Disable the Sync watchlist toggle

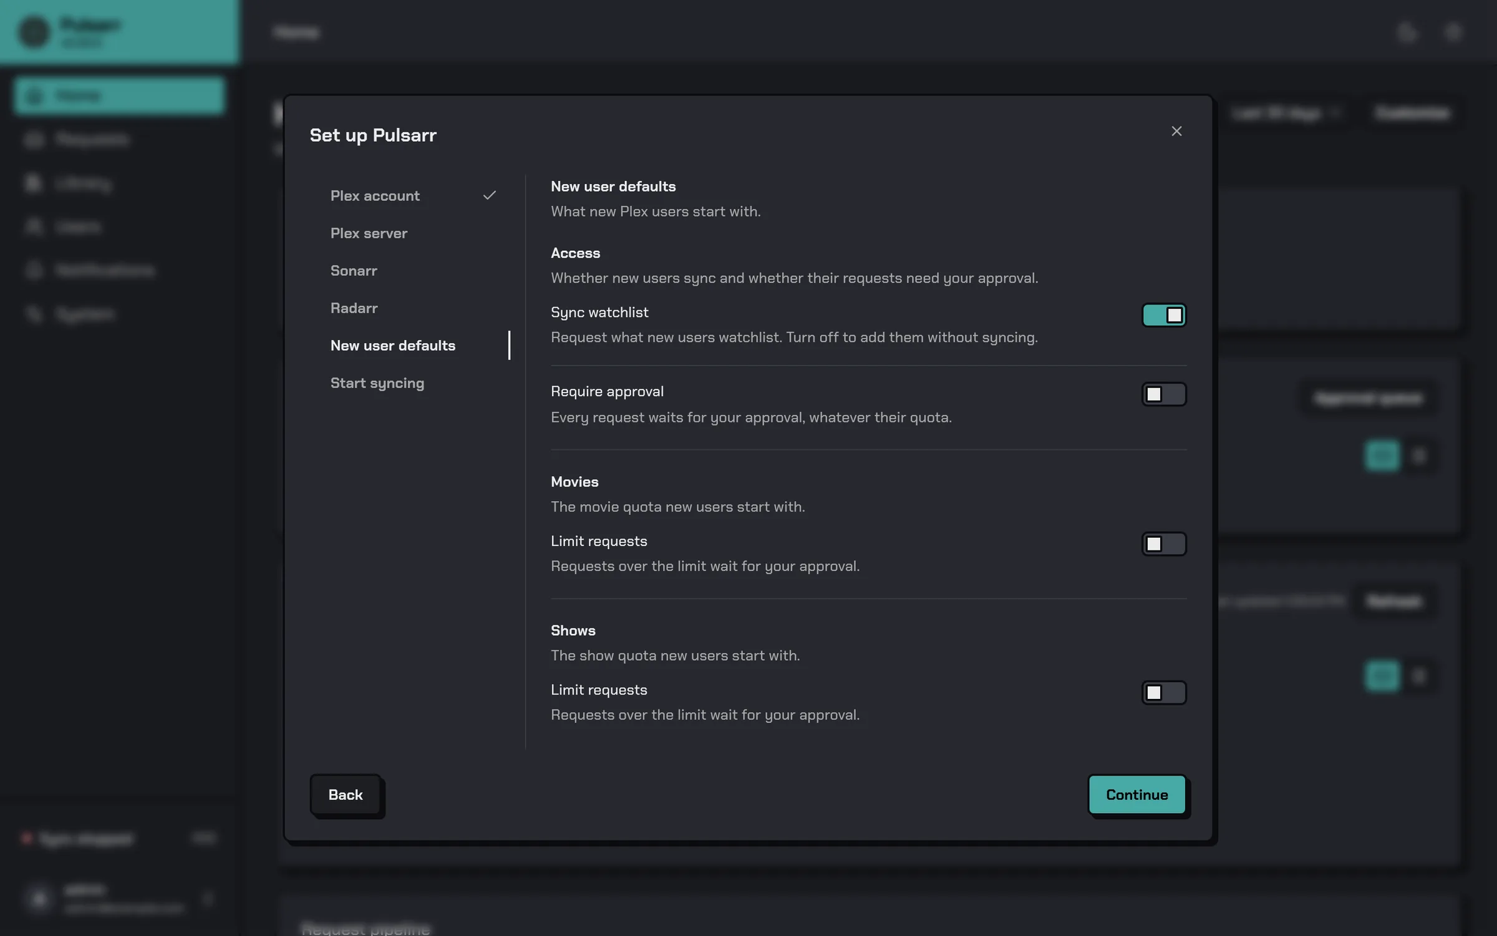coord(1164,315)
